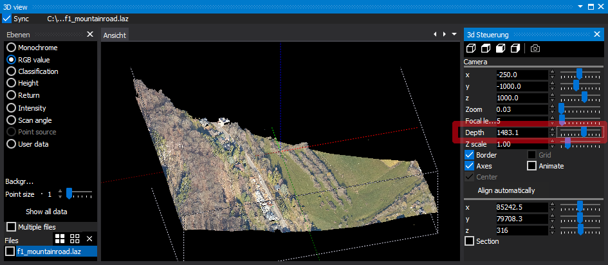Click the X icon above the Files list
The image size is (608, 265).
click(90, 239)
